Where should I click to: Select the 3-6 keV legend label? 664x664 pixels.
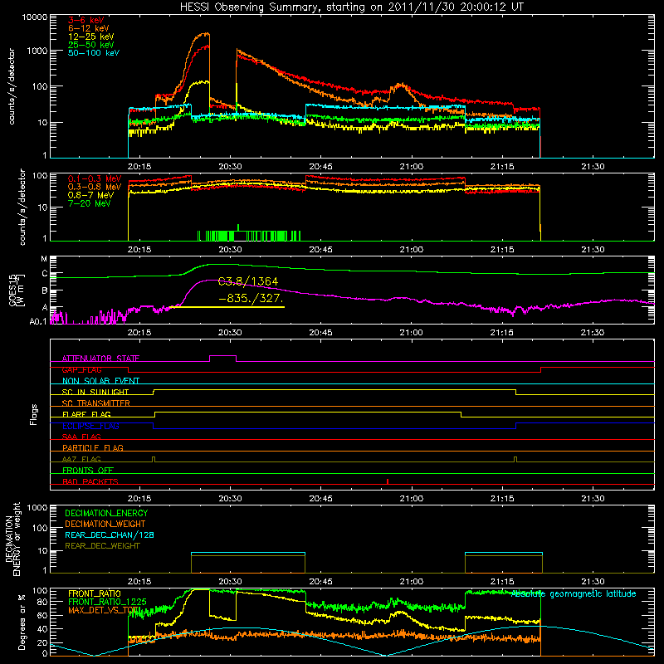tap(86, 20)
